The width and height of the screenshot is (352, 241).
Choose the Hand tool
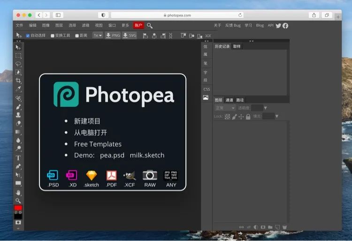18,192
